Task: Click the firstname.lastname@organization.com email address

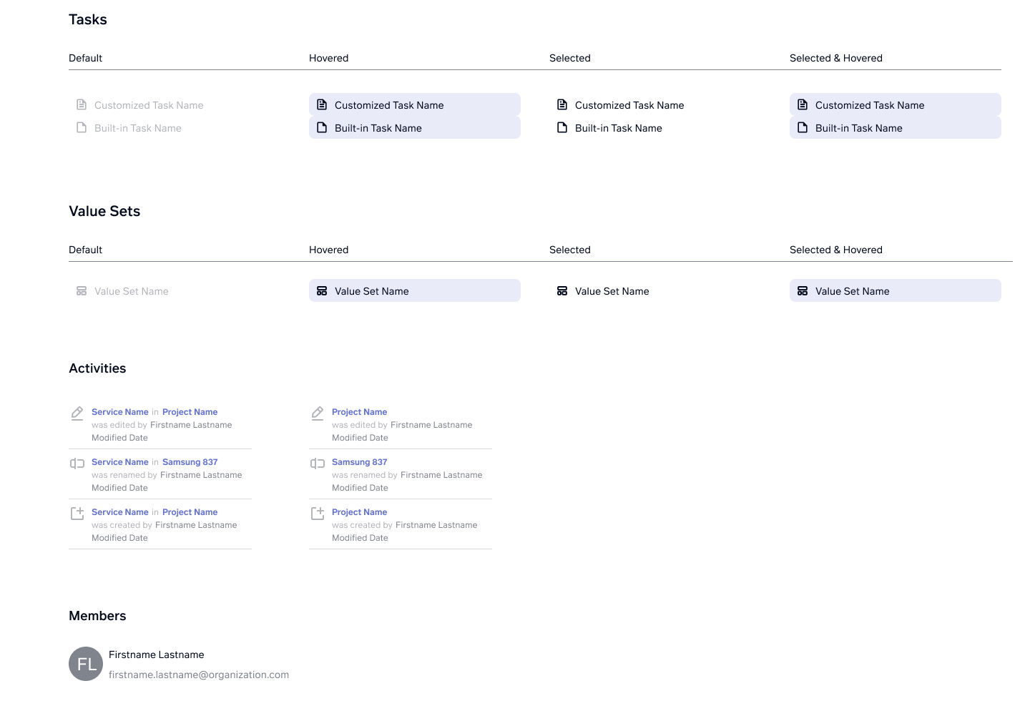Action: point(199,675)
